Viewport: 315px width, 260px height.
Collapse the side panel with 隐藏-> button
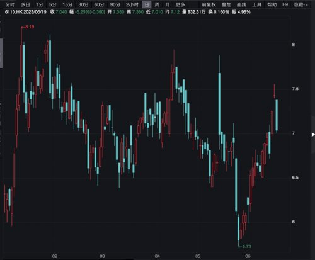301,4
